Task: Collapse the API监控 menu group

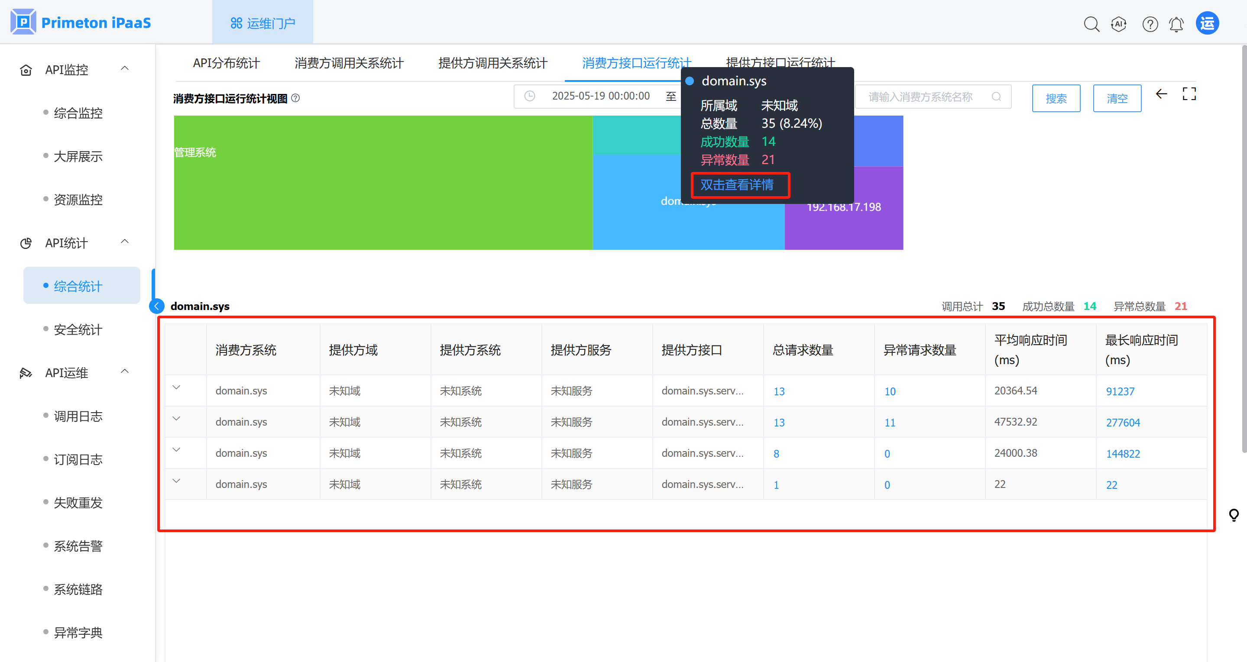Action: point(124,69)
